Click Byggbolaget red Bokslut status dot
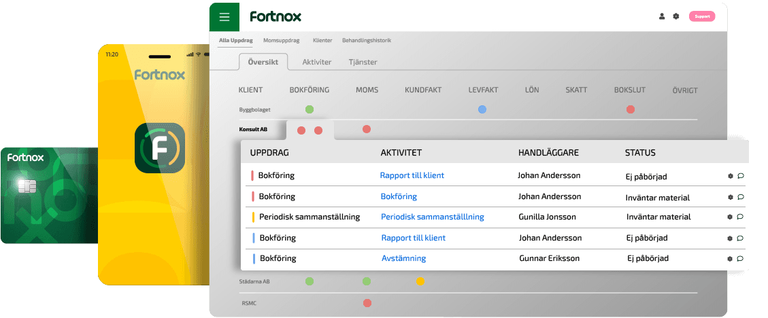The image size is (768, 318). tap(631, 109)
